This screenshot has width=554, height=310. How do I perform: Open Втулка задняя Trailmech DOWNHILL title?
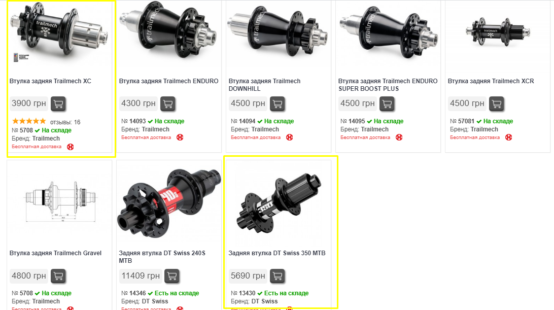tap(264, 85)
